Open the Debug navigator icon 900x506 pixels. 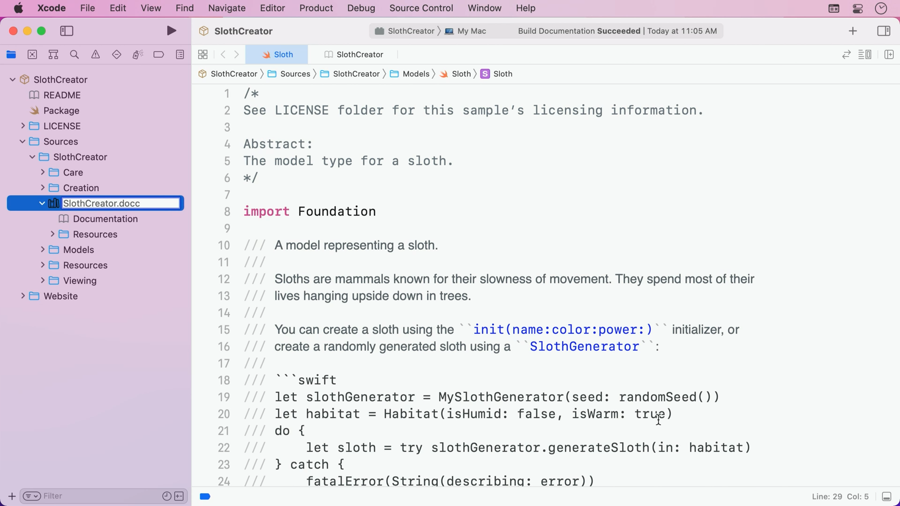tap(137, 55)
